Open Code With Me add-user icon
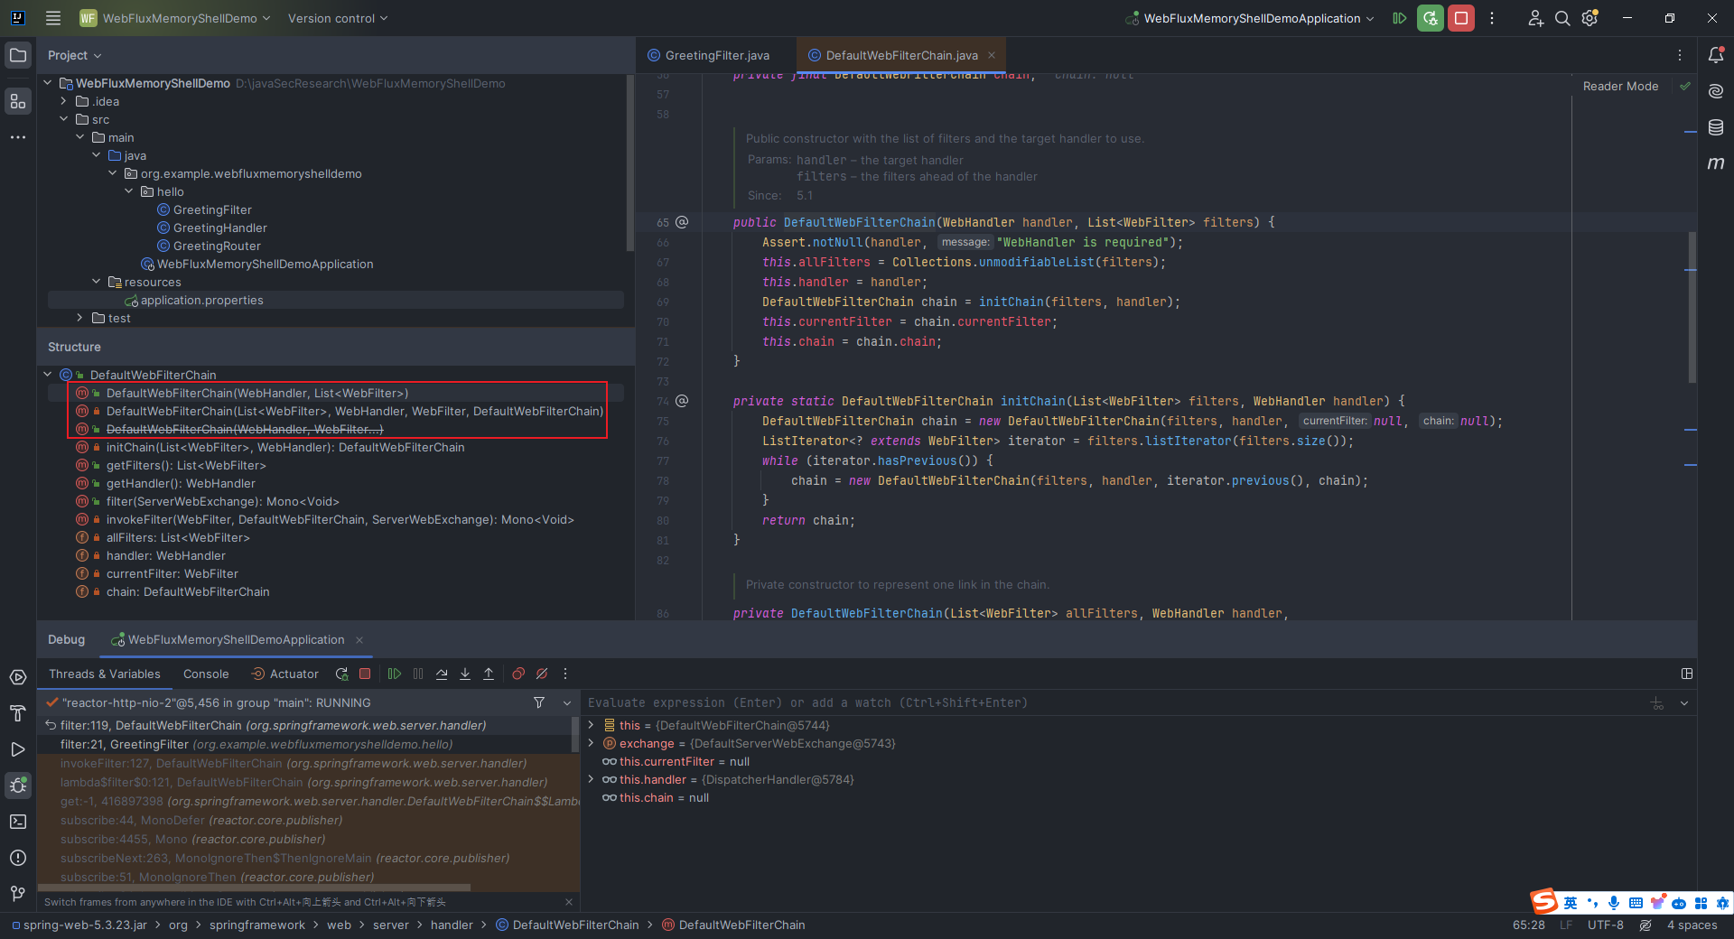Image resolution: width=1734 pixels, height=939 pixels. pyautogui.click(x=1535, y=18)
